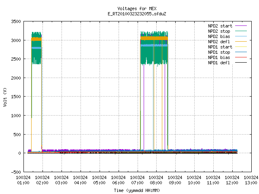This screenshot has height=194, width=259.
Task: Click the chart title 'Voltages for MEX'
Action: click(x=137, y=8)
